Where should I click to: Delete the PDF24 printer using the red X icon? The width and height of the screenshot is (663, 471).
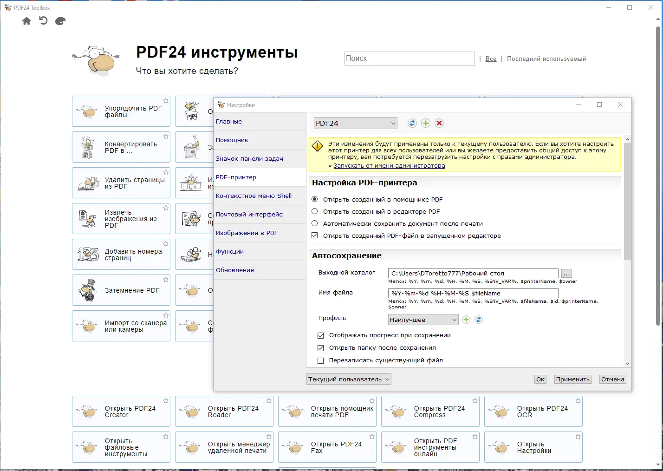tap(439, 123)
